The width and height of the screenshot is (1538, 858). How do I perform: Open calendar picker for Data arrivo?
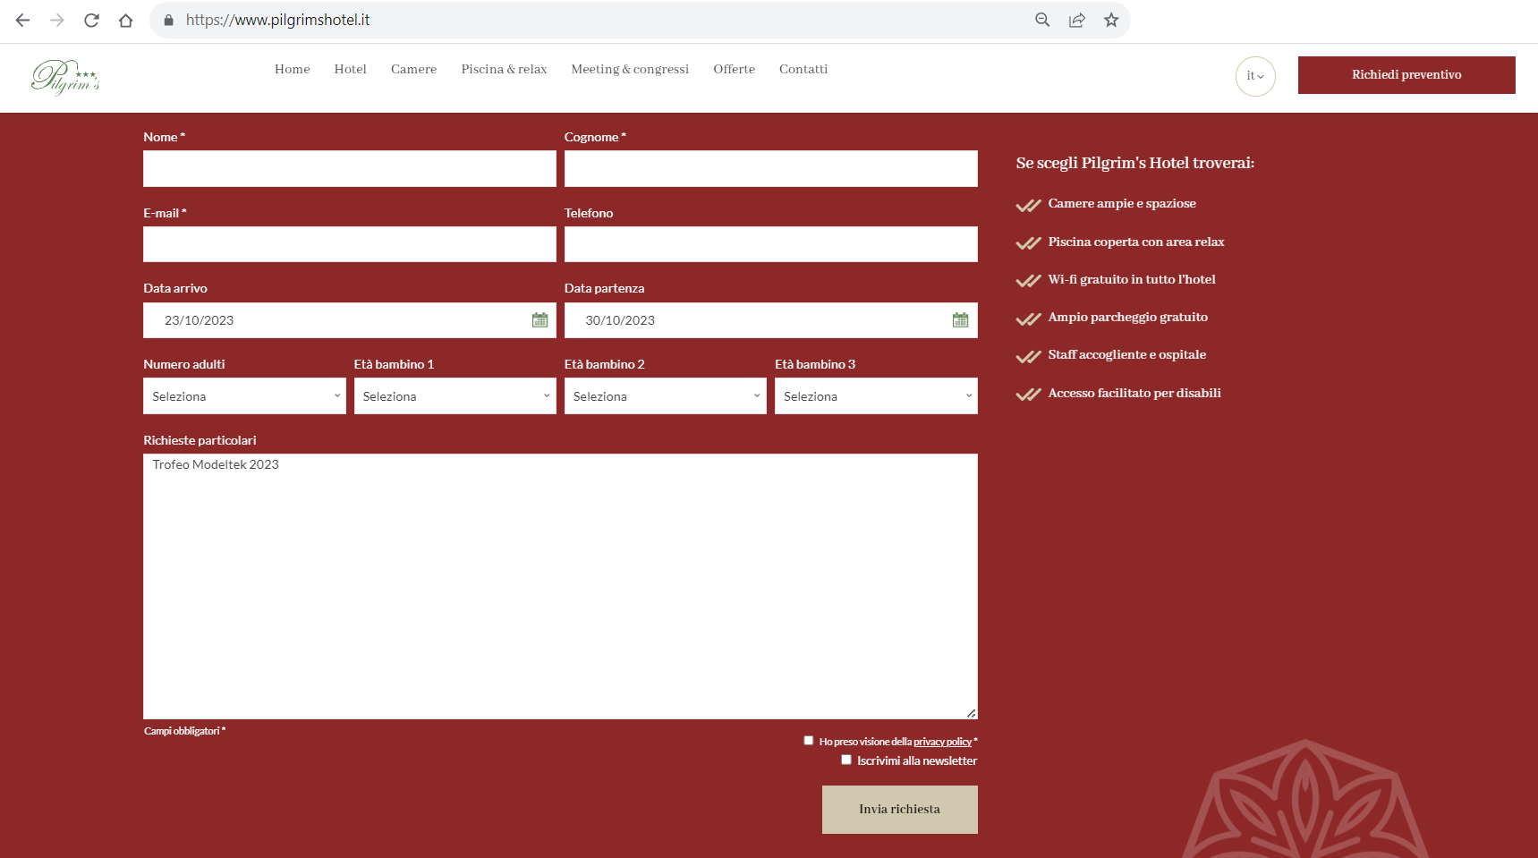click(540, 320)
